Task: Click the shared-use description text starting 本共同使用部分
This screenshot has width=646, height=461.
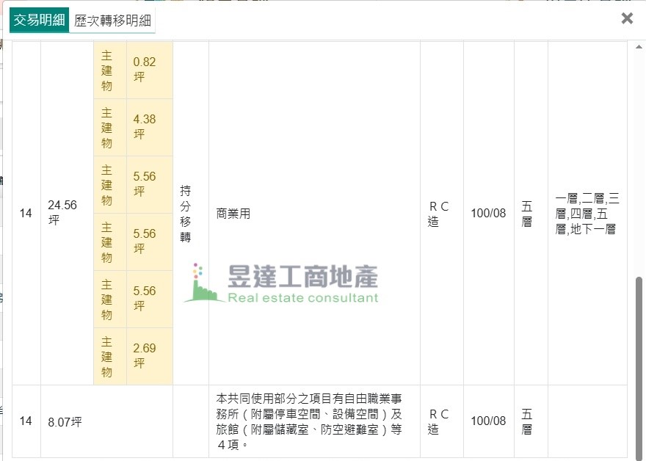Action: point(309,421)
